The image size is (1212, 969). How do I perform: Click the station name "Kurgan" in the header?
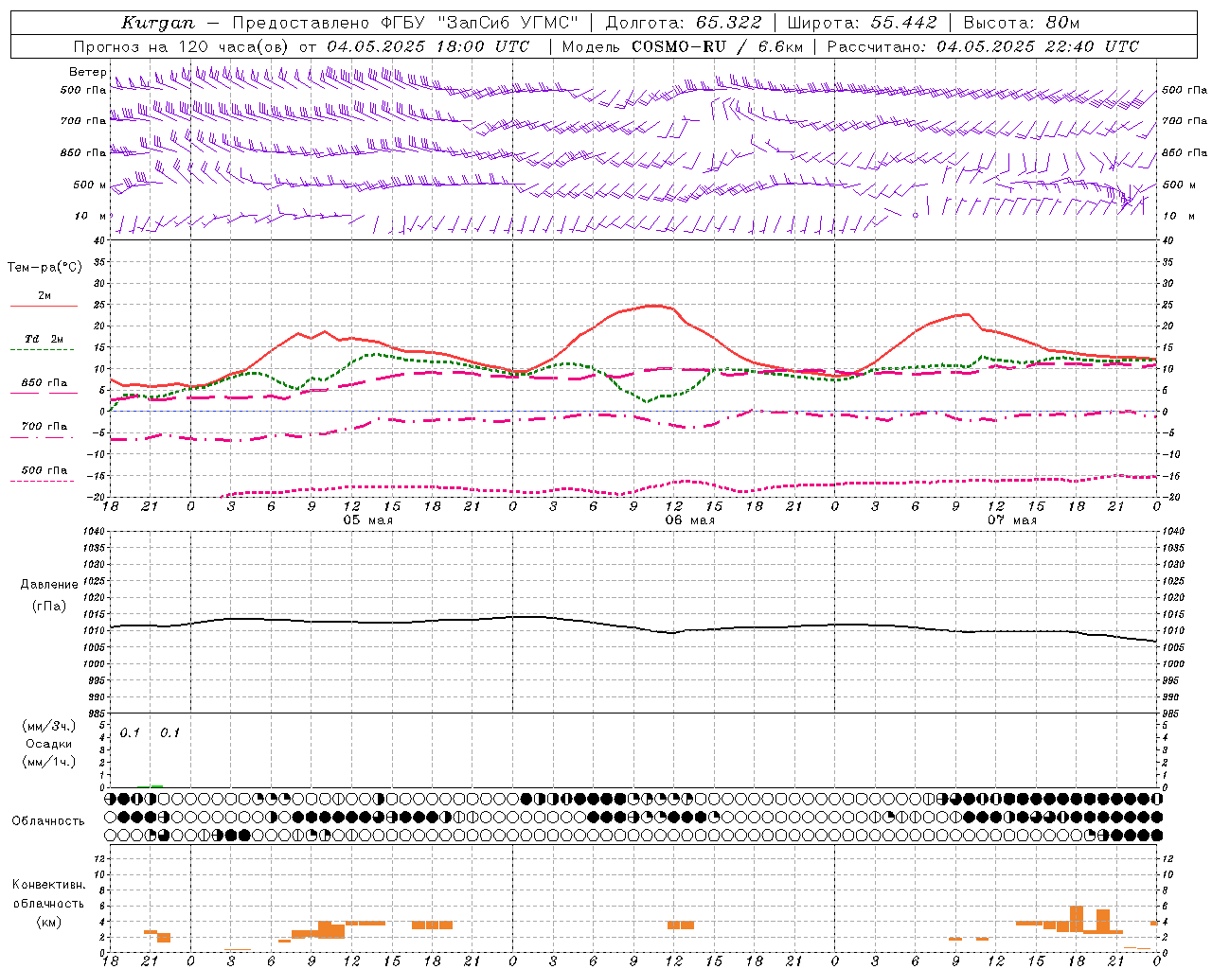pos(158,23)
